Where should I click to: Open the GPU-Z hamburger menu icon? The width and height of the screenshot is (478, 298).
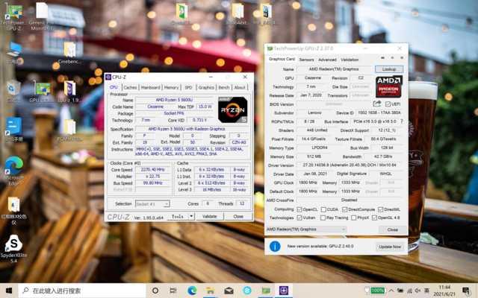pyautogui.click(x=402, y=58)
